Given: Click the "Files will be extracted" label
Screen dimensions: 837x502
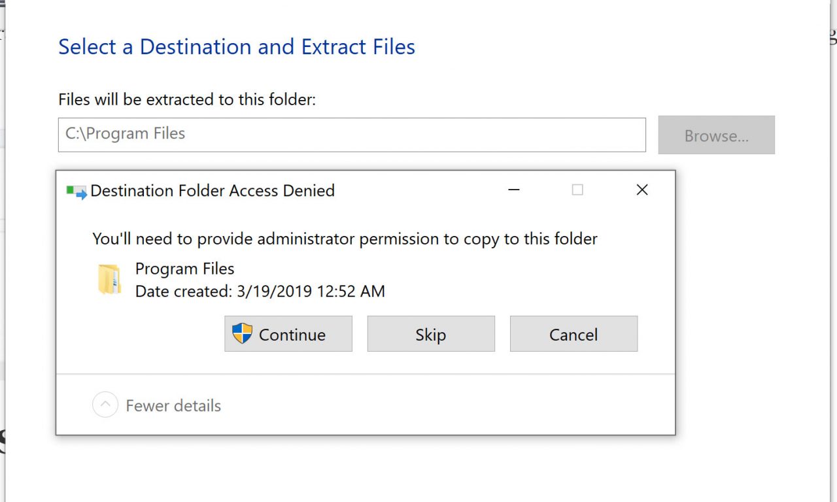Looking at the screenshot, I should 187,100.
